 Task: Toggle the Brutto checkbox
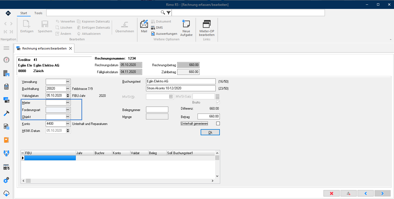[218, 102]
